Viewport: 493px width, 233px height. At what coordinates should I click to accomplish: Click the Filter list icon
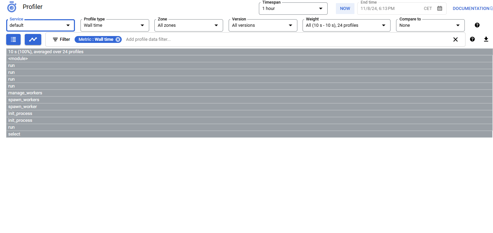point(55,39)
